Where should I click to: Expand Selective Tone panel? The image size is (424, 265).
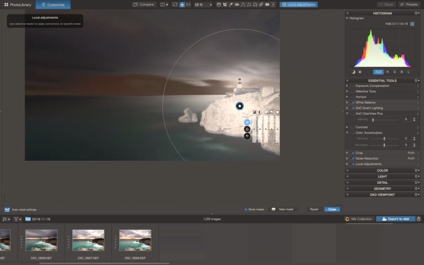pyautogui.click(x=347, y=92)
